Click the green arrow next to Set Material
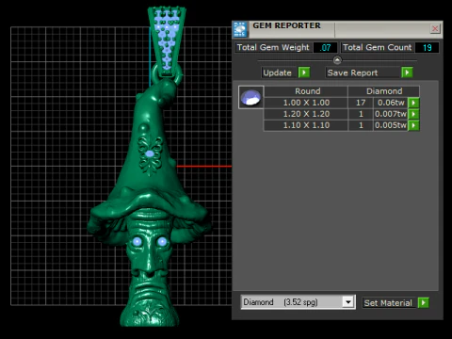Image resolution: width=452 pixels, height=339 pixels. (424, 303)
